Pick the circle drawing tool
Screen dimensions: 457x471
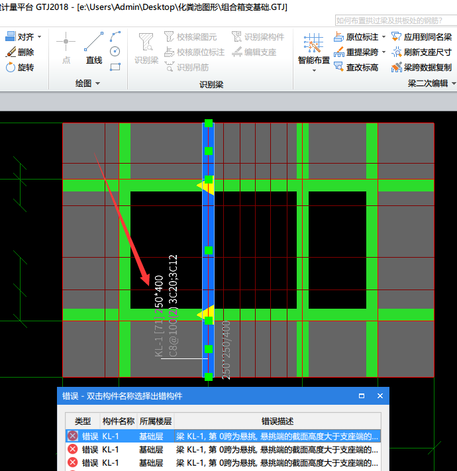[x=115, y=52]
